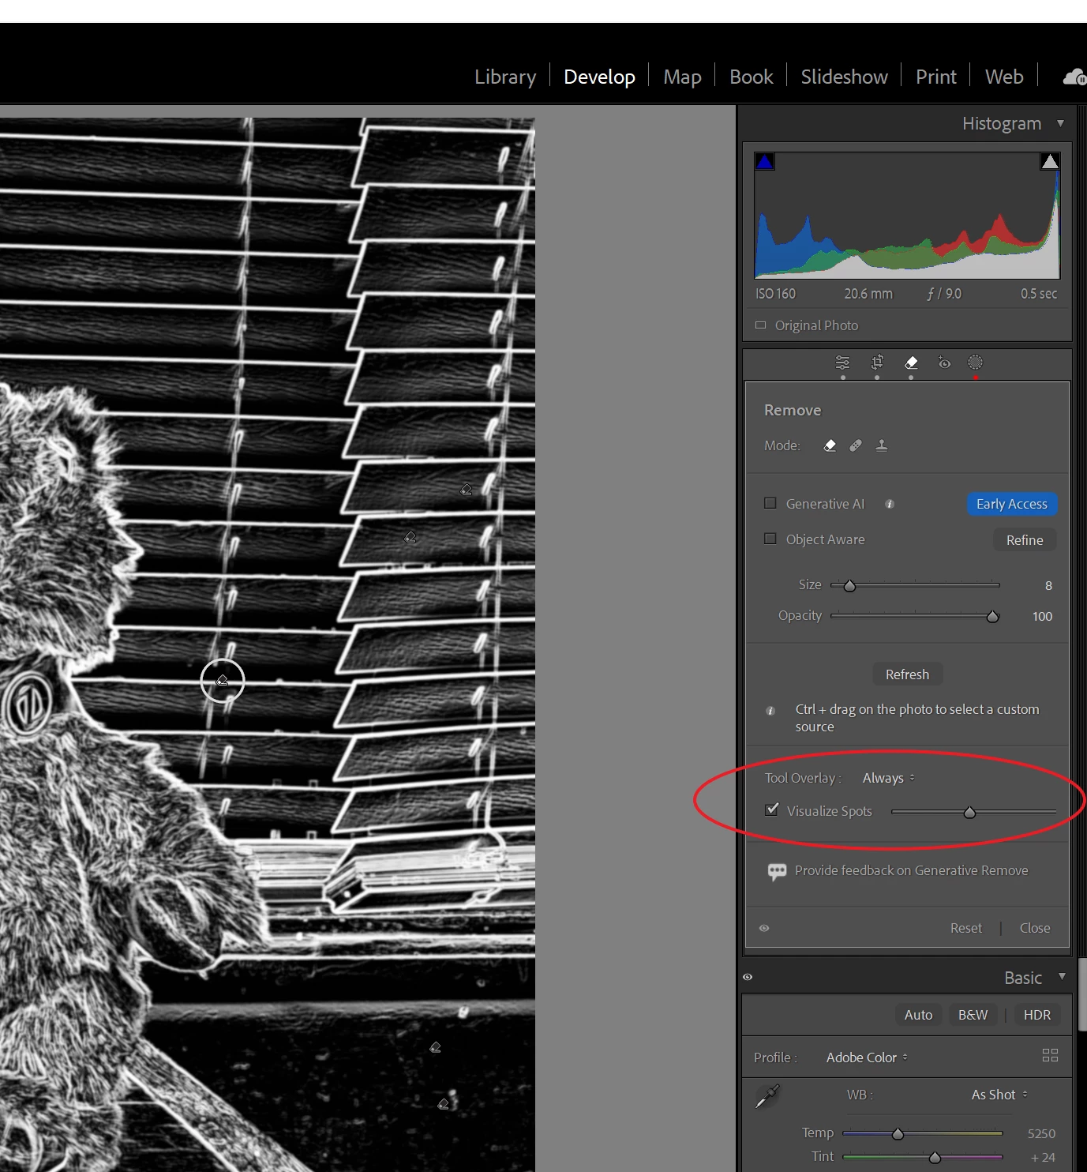
Task: Click the Opacity slider track
Action: 915,616
